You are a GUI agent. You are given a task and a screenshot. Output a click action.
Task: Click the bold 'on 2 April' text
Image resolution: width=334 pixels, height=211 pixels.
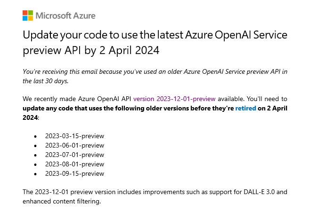tap(272, 108)
